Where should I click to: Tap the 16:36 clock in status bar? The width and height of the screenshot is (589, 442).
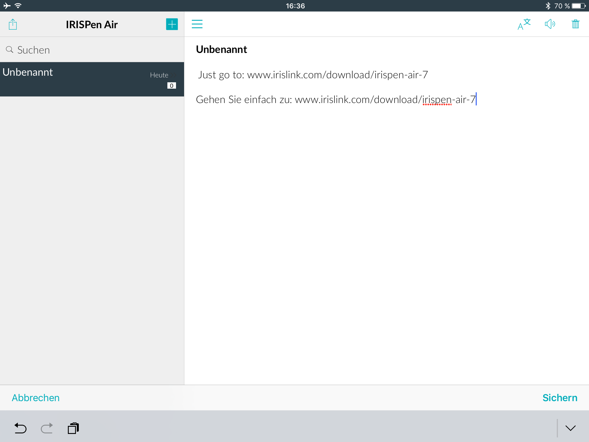point(295,6)
